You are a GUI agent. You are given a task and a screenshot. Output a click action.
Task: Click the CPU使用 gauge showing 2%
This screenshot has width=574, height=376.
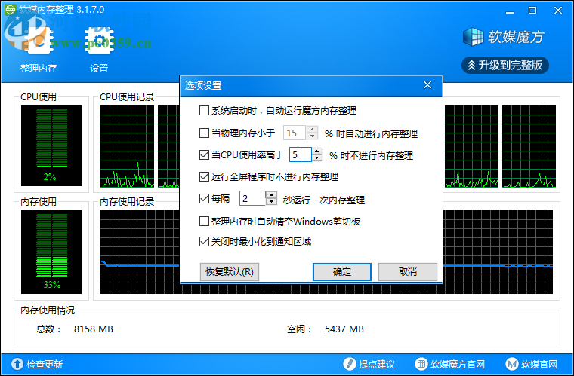(51, 145)
